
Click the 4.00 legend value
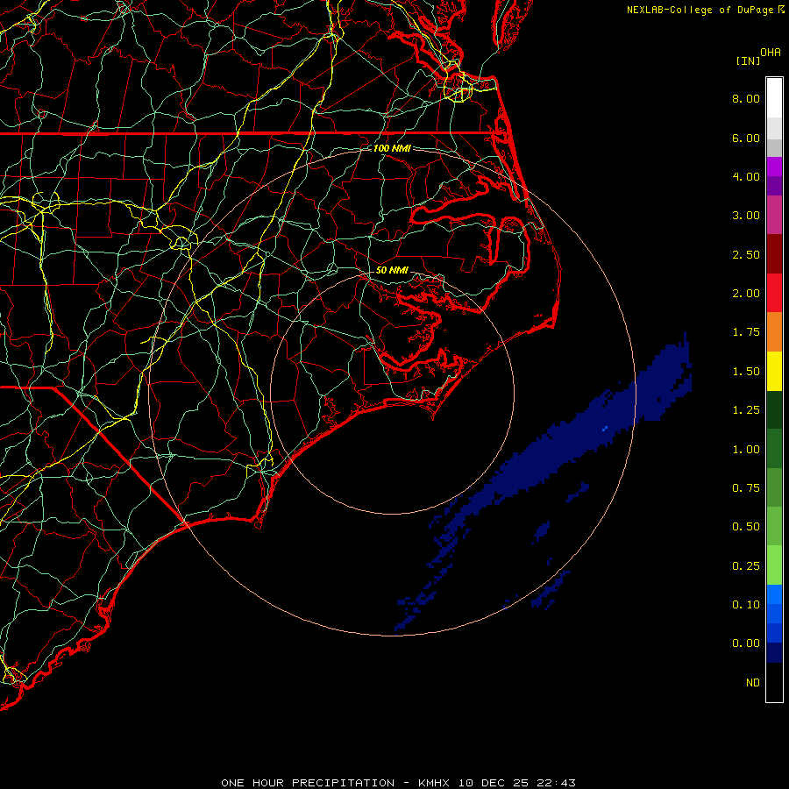746,176
